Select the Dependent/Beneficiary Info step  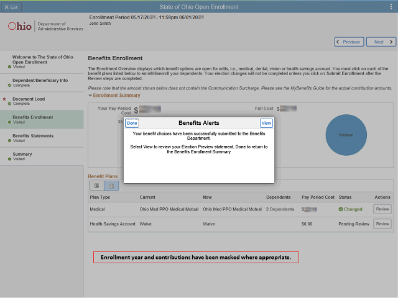click(42, 83)
